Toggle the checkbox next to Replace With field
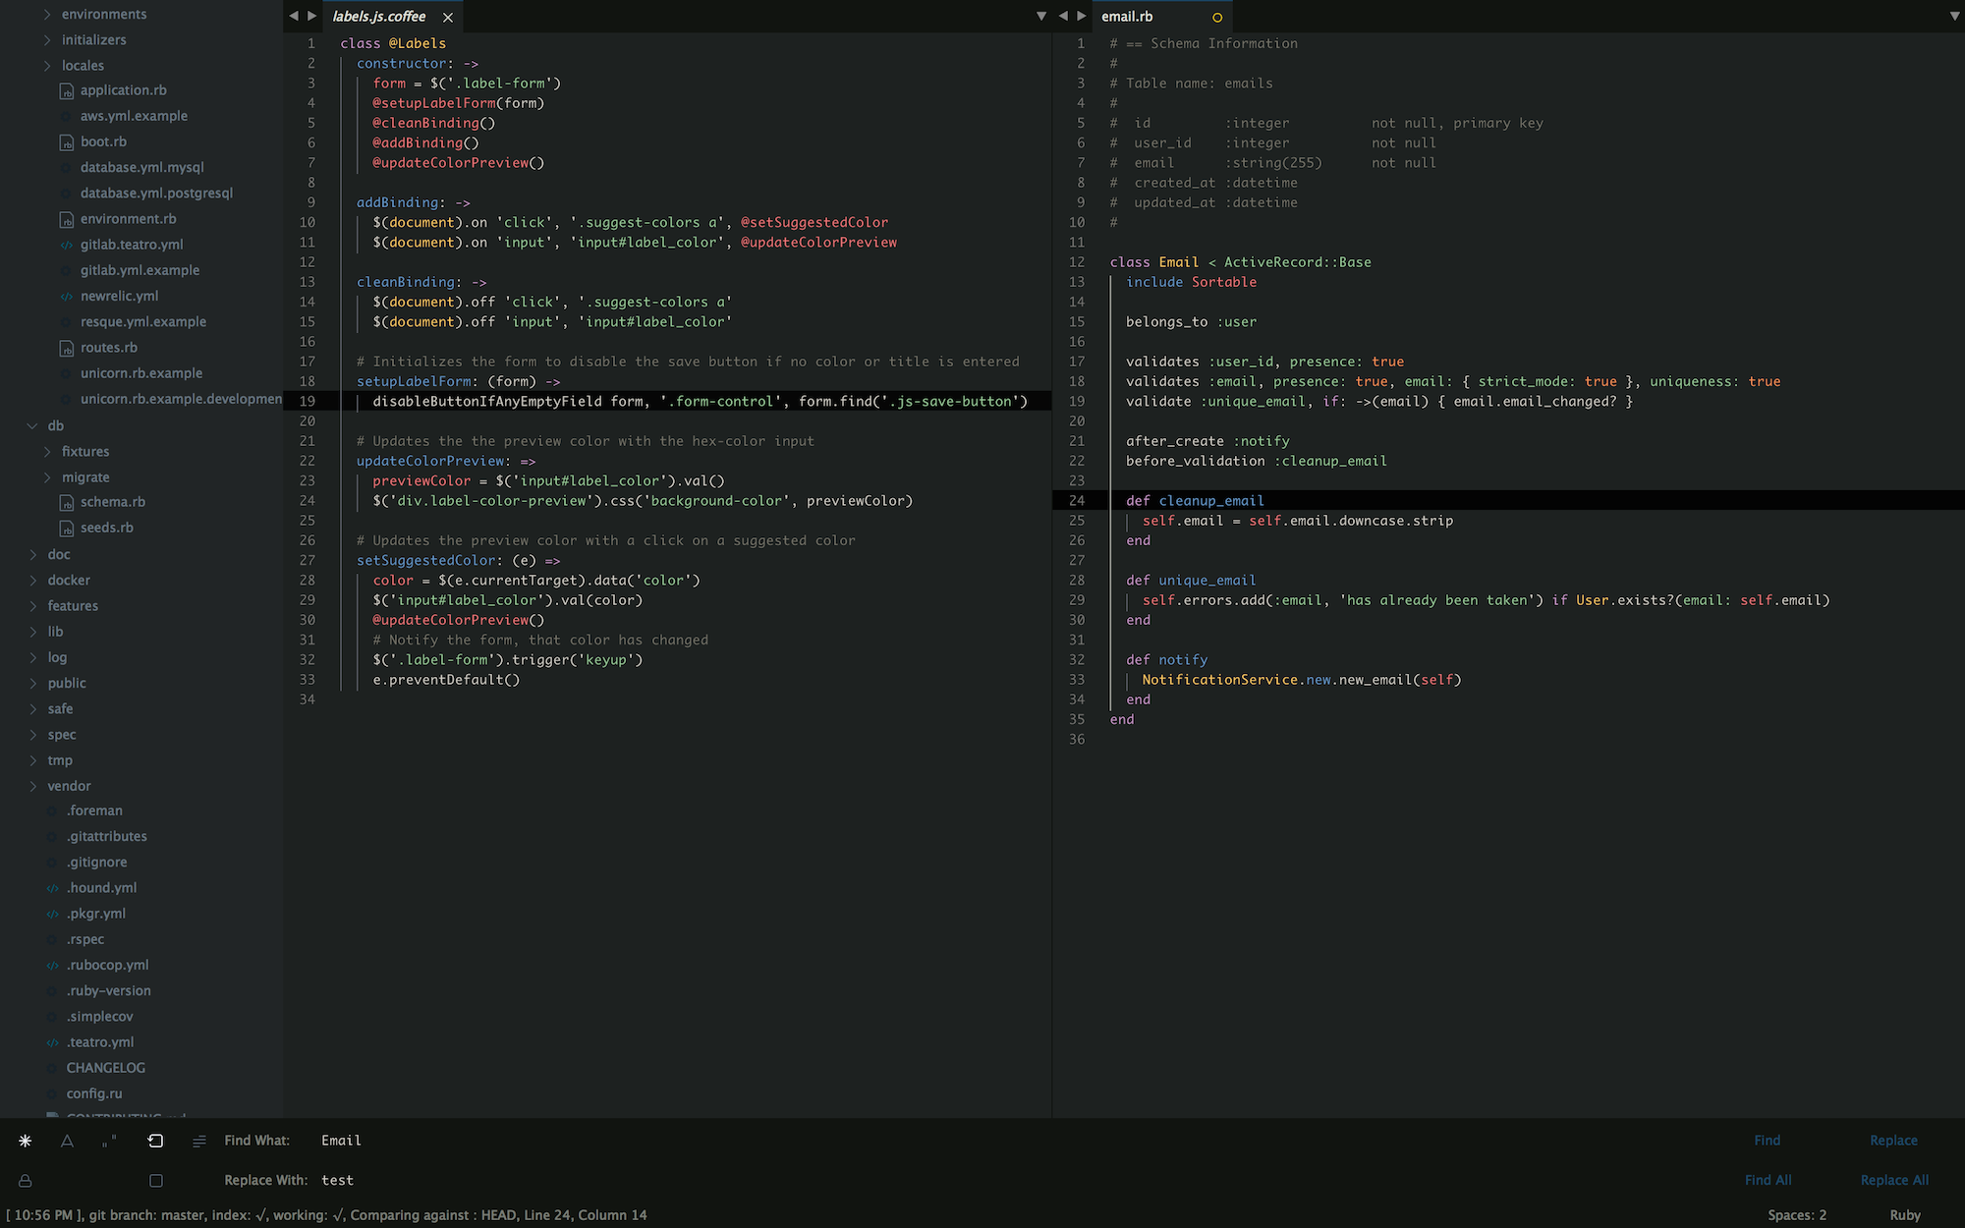This screenshot has height=1228, width=1965. click(155, 1179)
